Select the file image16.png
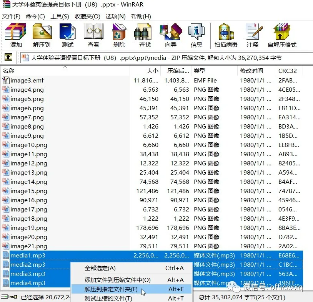Image resolution: width=313 pixels, height=302 pixels. click(x=29, y=200)
